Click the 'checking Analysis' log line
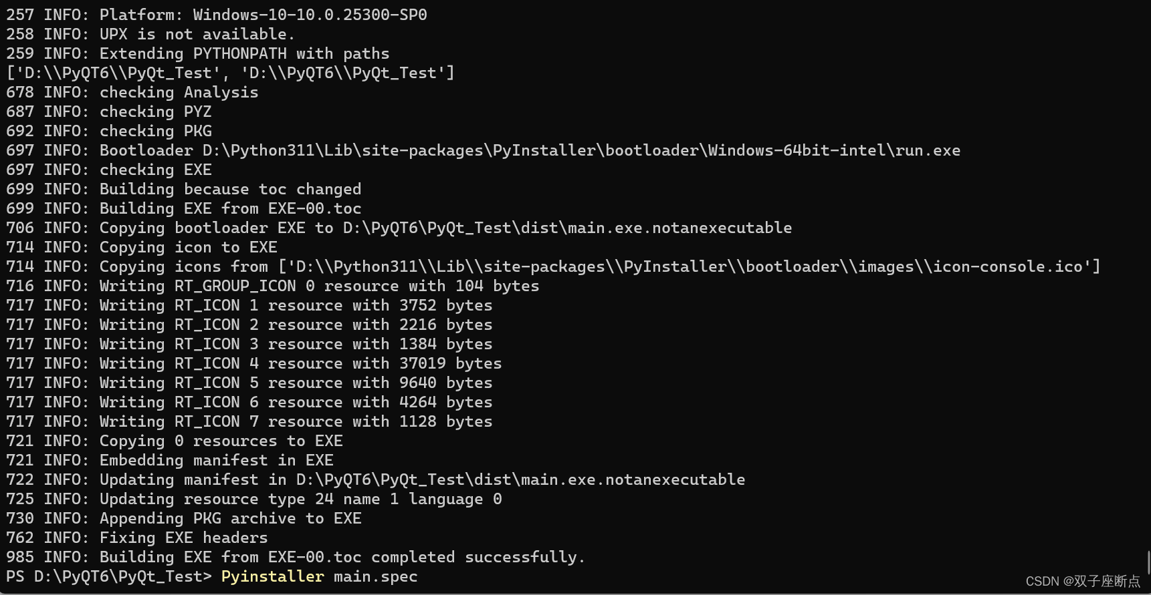Viewport: 1151px width, 595px height. tap(132, 92)
